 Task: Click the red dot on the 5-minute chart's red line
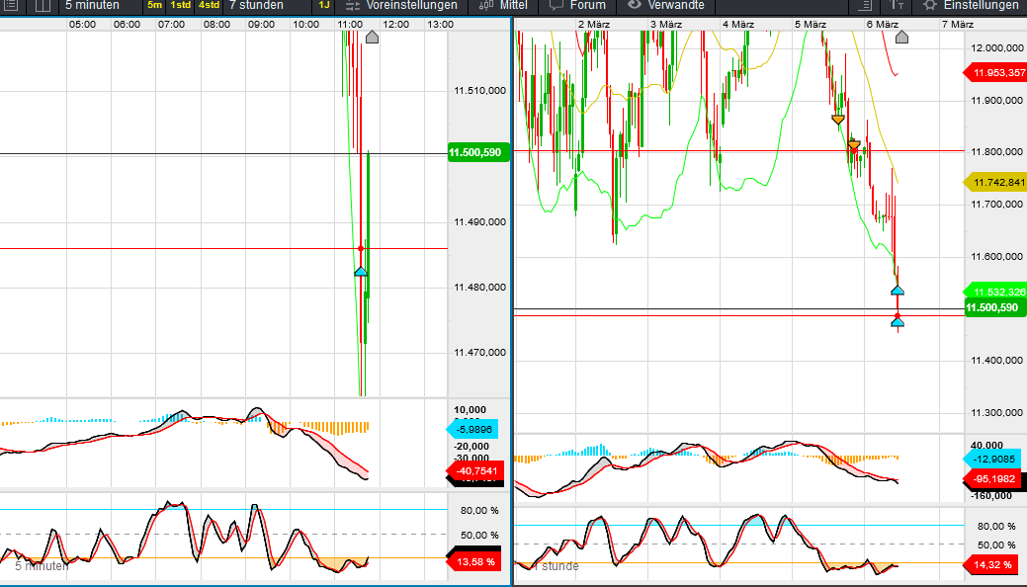361,249
